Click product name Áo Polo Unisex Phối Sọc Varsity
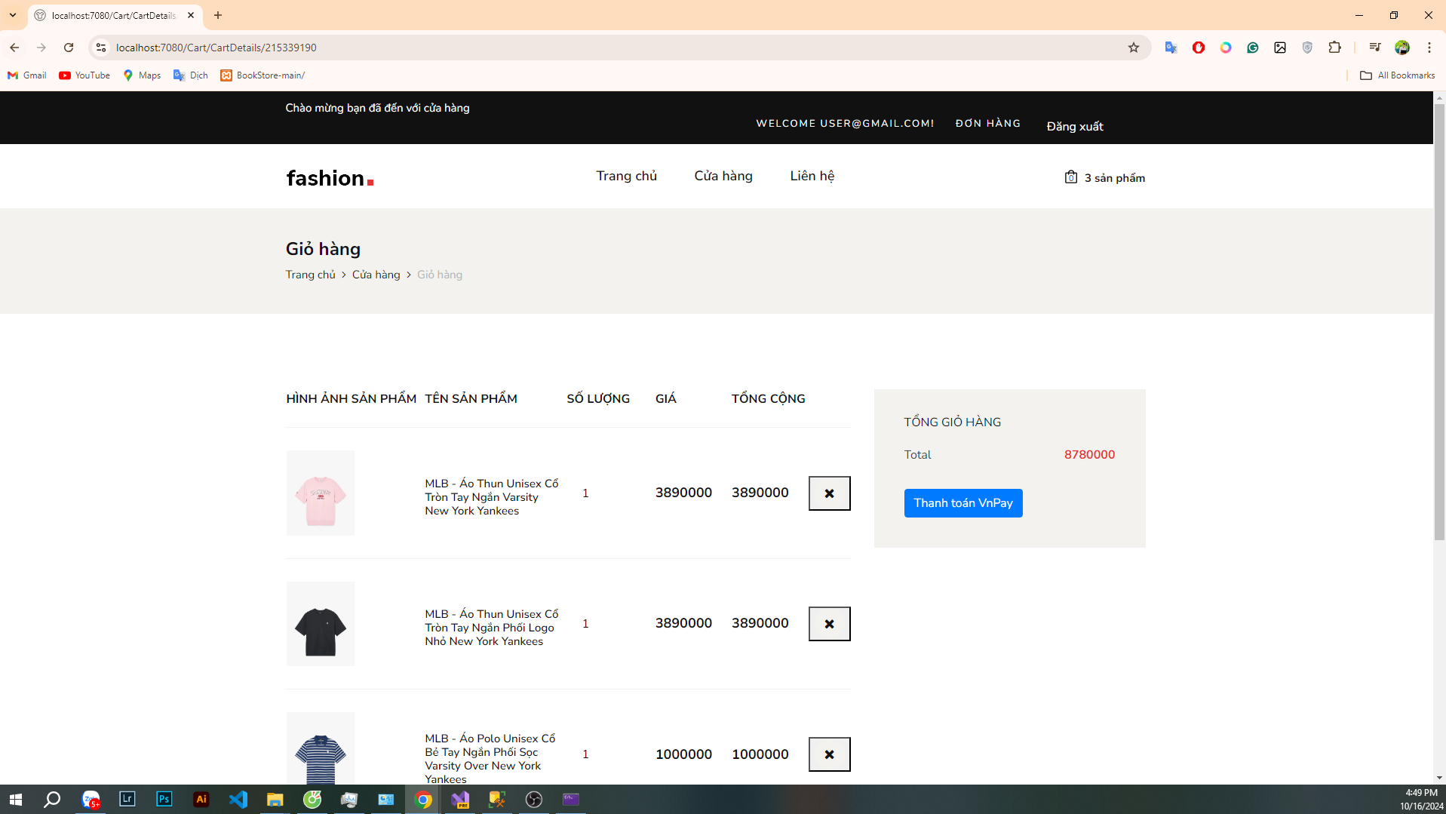1446x814 pixels. click(490, 759)
